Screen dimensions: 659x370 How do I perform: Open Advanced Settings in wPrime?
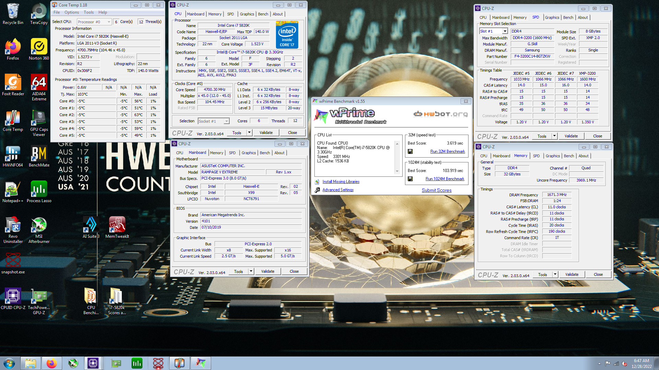coord(338,190)
